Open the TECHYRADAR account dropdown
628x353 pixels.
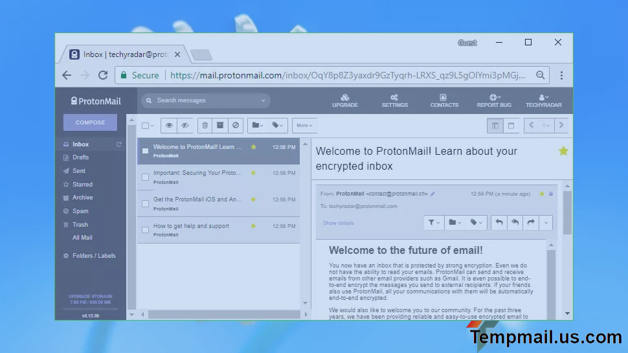[x=543, y=100]
